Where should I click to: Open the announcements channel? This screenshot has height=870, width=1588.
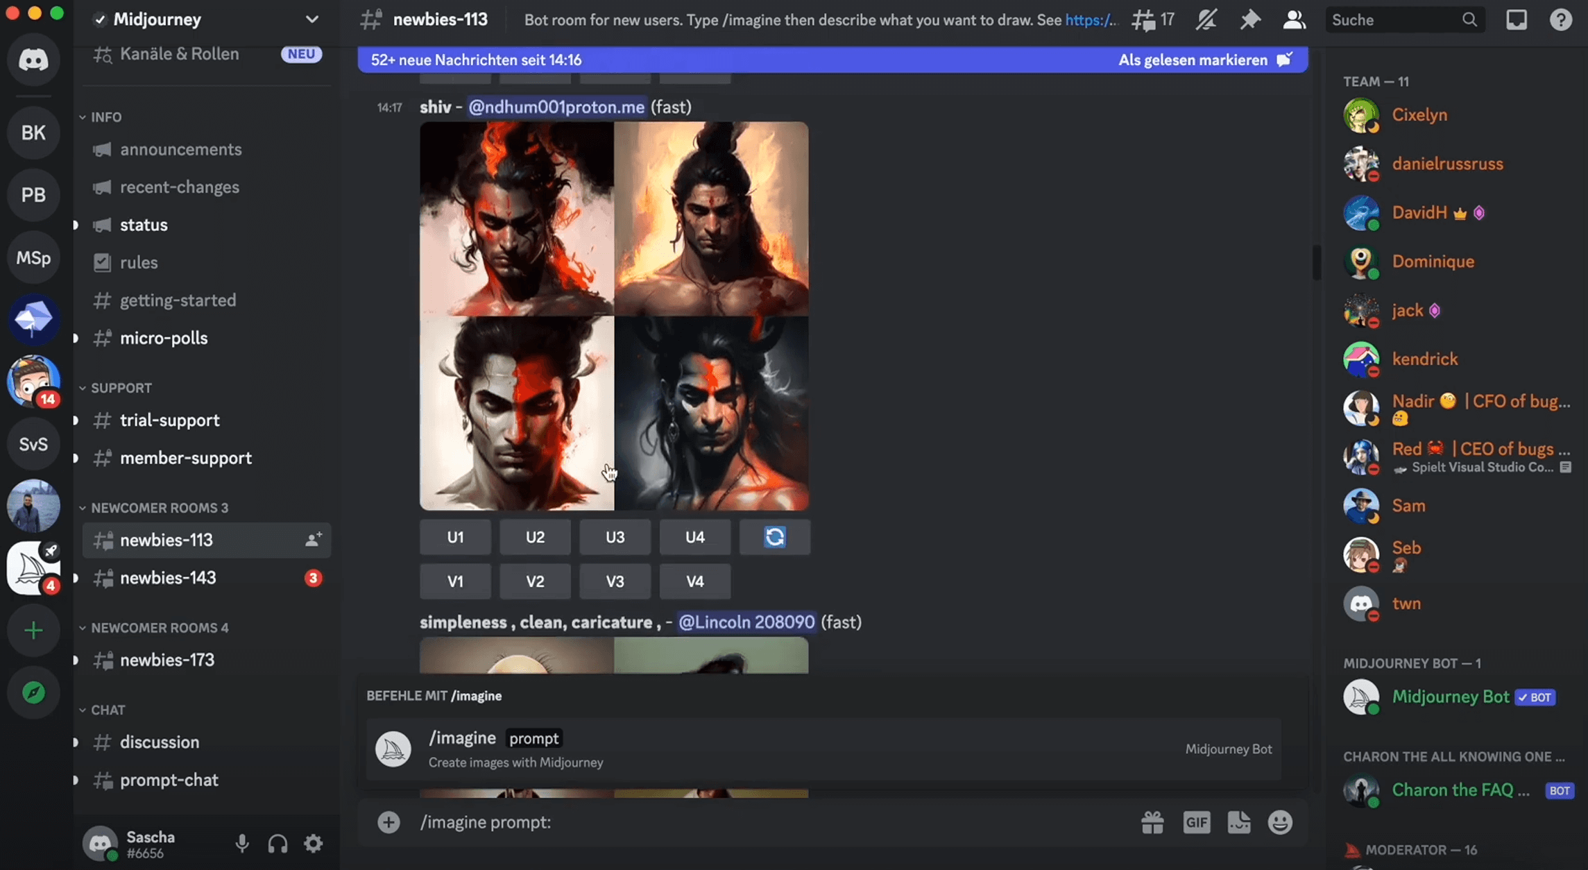point(207,149)
